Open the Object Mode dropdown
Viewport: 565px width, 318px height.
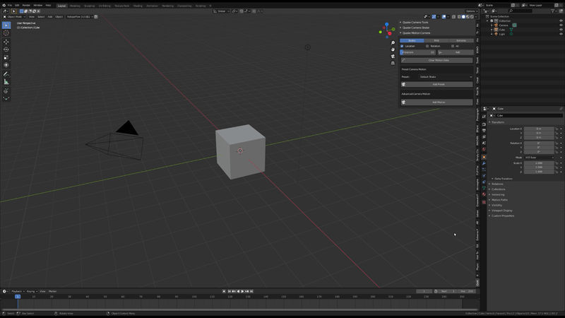click(14, 16)
